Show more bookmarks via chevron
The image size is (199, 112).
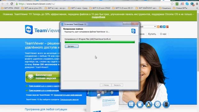[197, 8]
